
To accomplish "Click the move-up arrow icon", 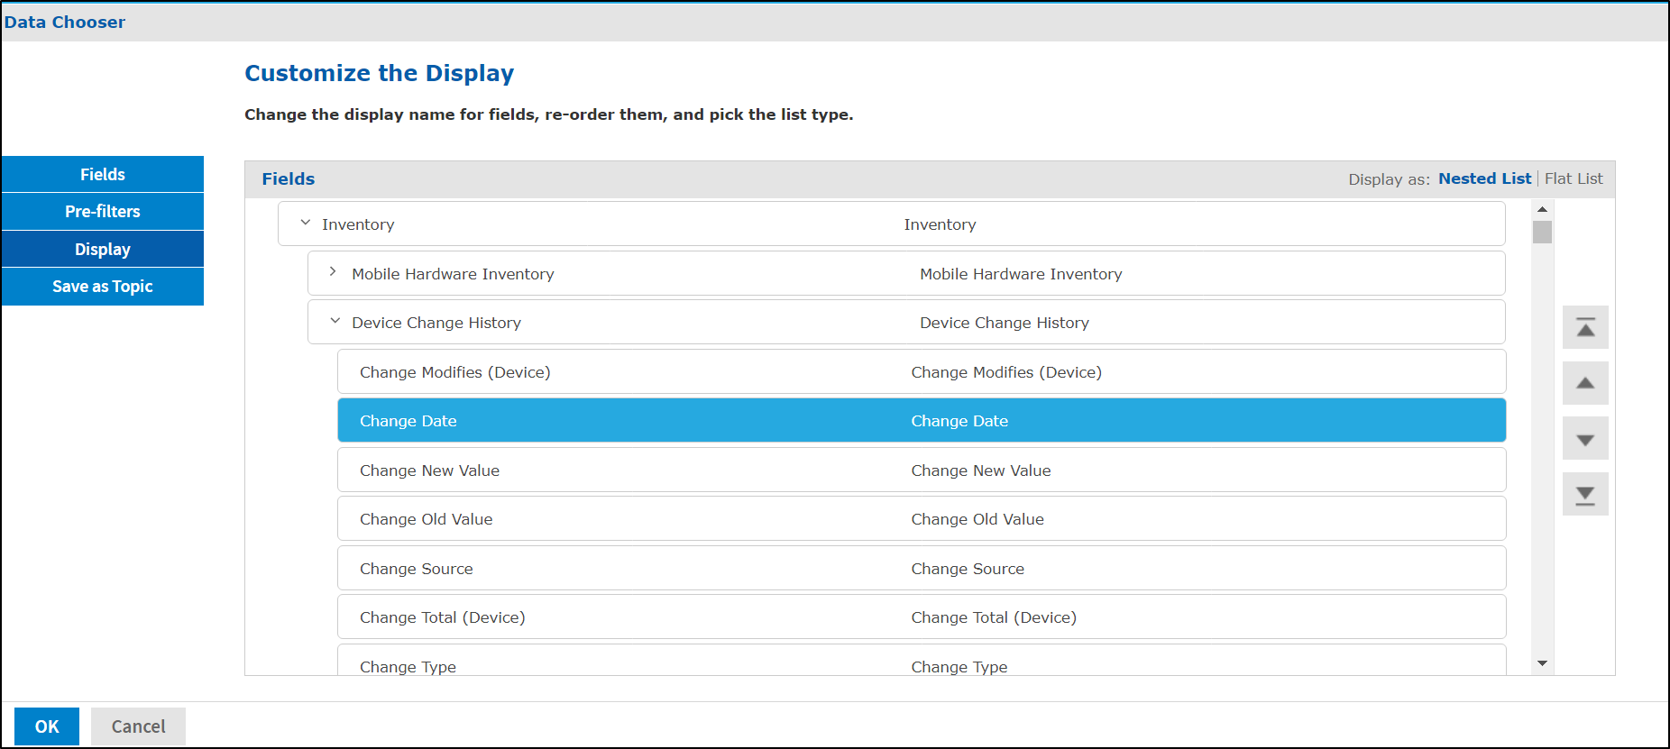I will point(1585,384).
